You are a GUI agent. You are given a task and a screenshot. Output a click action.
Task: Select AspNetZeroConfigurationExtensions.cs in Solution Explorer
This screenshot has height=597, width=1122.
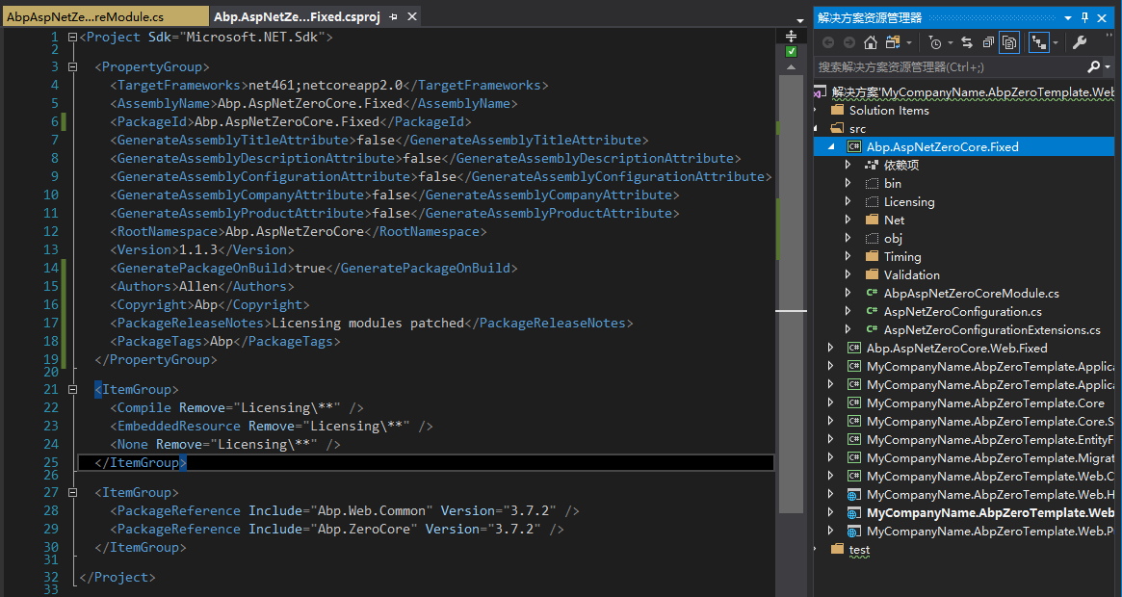992,330
